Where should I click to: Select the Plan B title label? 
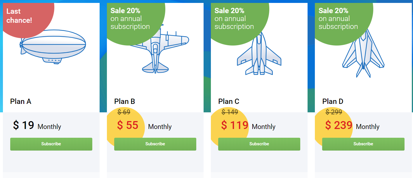pos(124,102)
